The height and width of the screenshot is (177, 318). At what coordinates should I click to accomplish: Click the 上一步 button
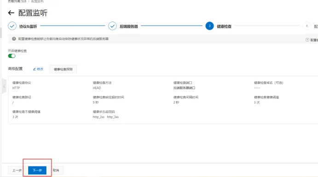[x=17, y=170]
